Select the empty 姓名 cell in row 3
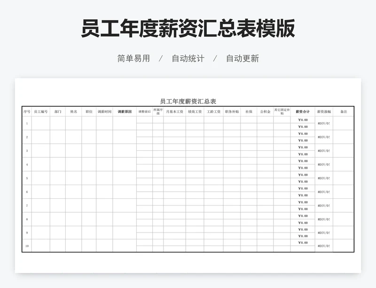376x288 pixels. click(74, 151)
